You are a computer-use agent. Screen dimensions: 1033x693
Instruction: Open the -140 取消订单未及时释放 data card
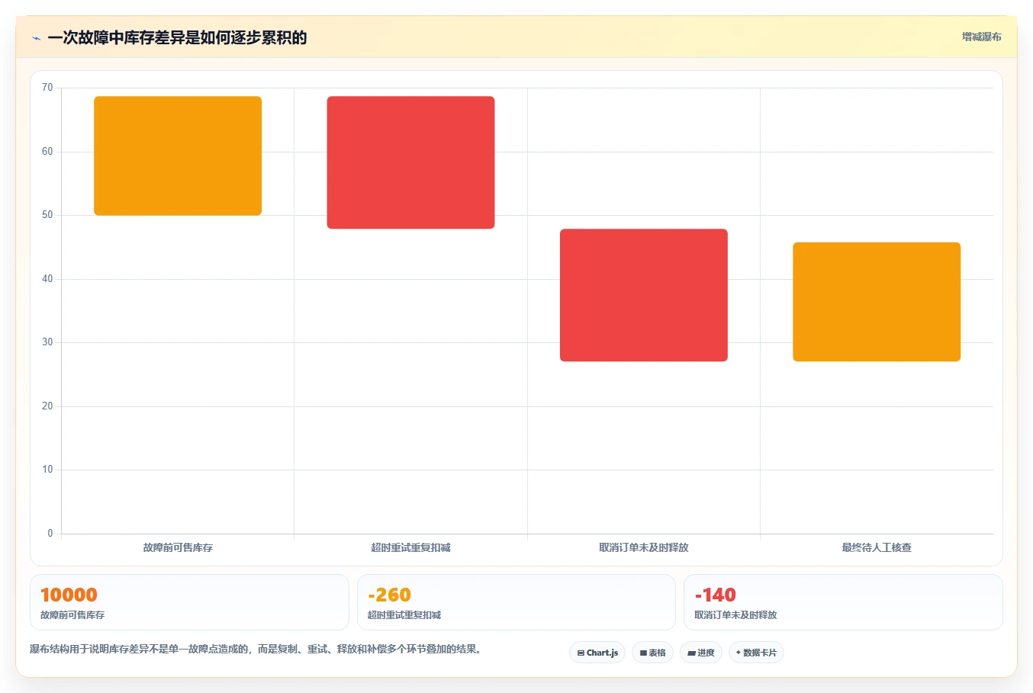point(843,602)
